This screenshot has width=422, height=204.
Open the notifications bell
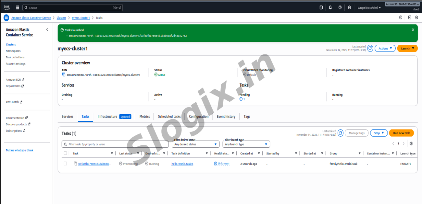330,7
